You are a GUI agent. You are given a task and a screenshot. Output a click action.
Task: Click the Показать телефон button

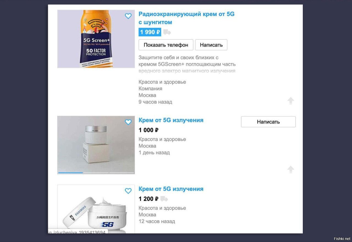click(x=166, y=45)
